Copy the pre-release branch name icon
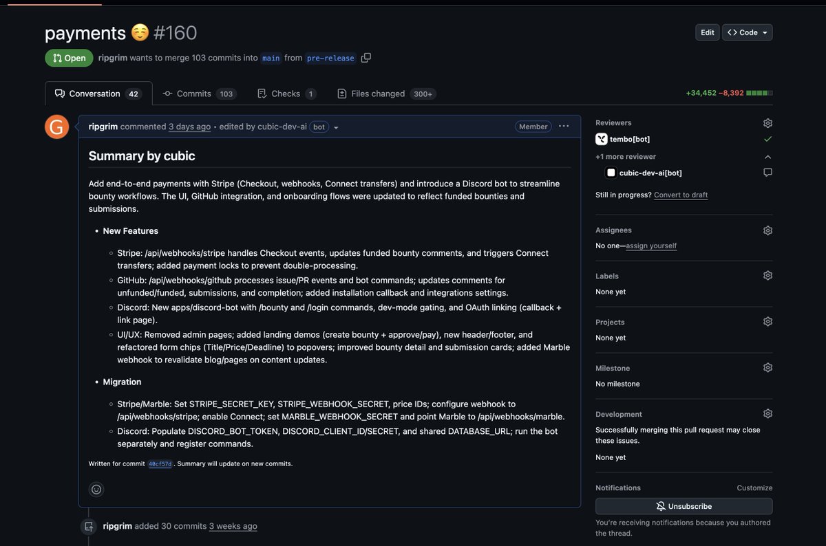Screen dimensions: 826x546 (x=366, y=58)
